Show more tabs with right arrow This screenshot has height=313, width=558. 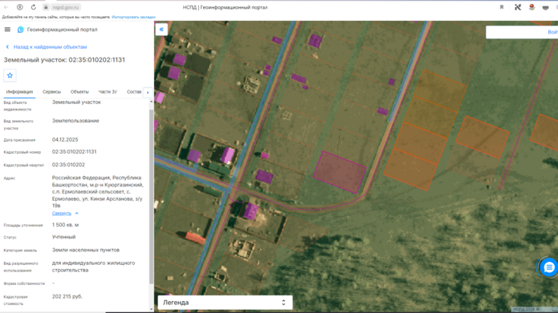148,92
